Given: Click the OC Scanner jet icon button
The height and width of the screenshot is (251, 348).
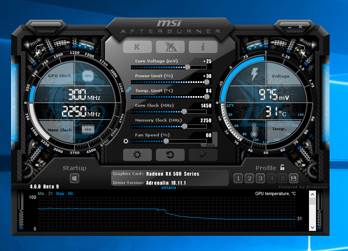Looking at the screenshot, I should (x=170, y=47).
